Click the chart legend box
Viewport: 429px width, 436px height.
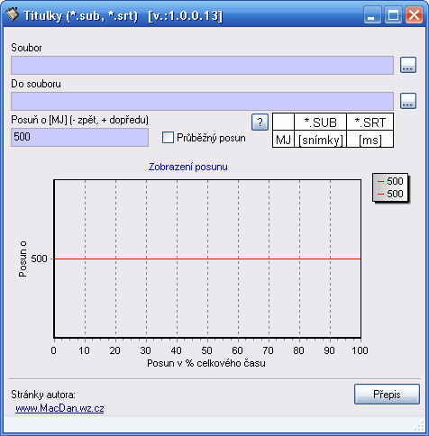tap(390, 187)
